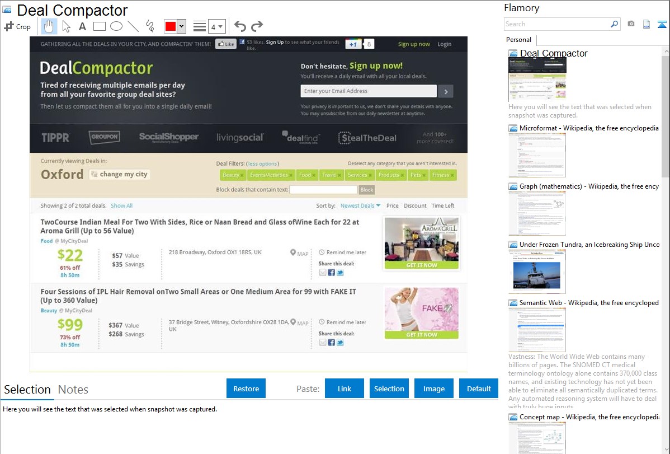Toggle the Beauty deal filter

tap(233, 175)
